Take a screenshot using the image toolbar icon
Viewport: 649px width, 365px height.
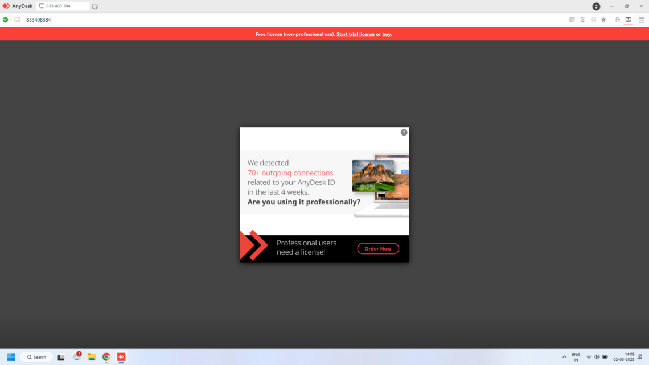[572, 19]
